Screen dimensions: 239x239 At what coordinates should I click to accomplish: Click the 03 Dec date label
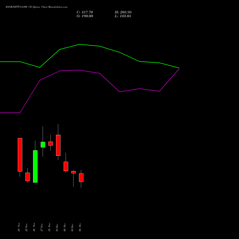72,228
